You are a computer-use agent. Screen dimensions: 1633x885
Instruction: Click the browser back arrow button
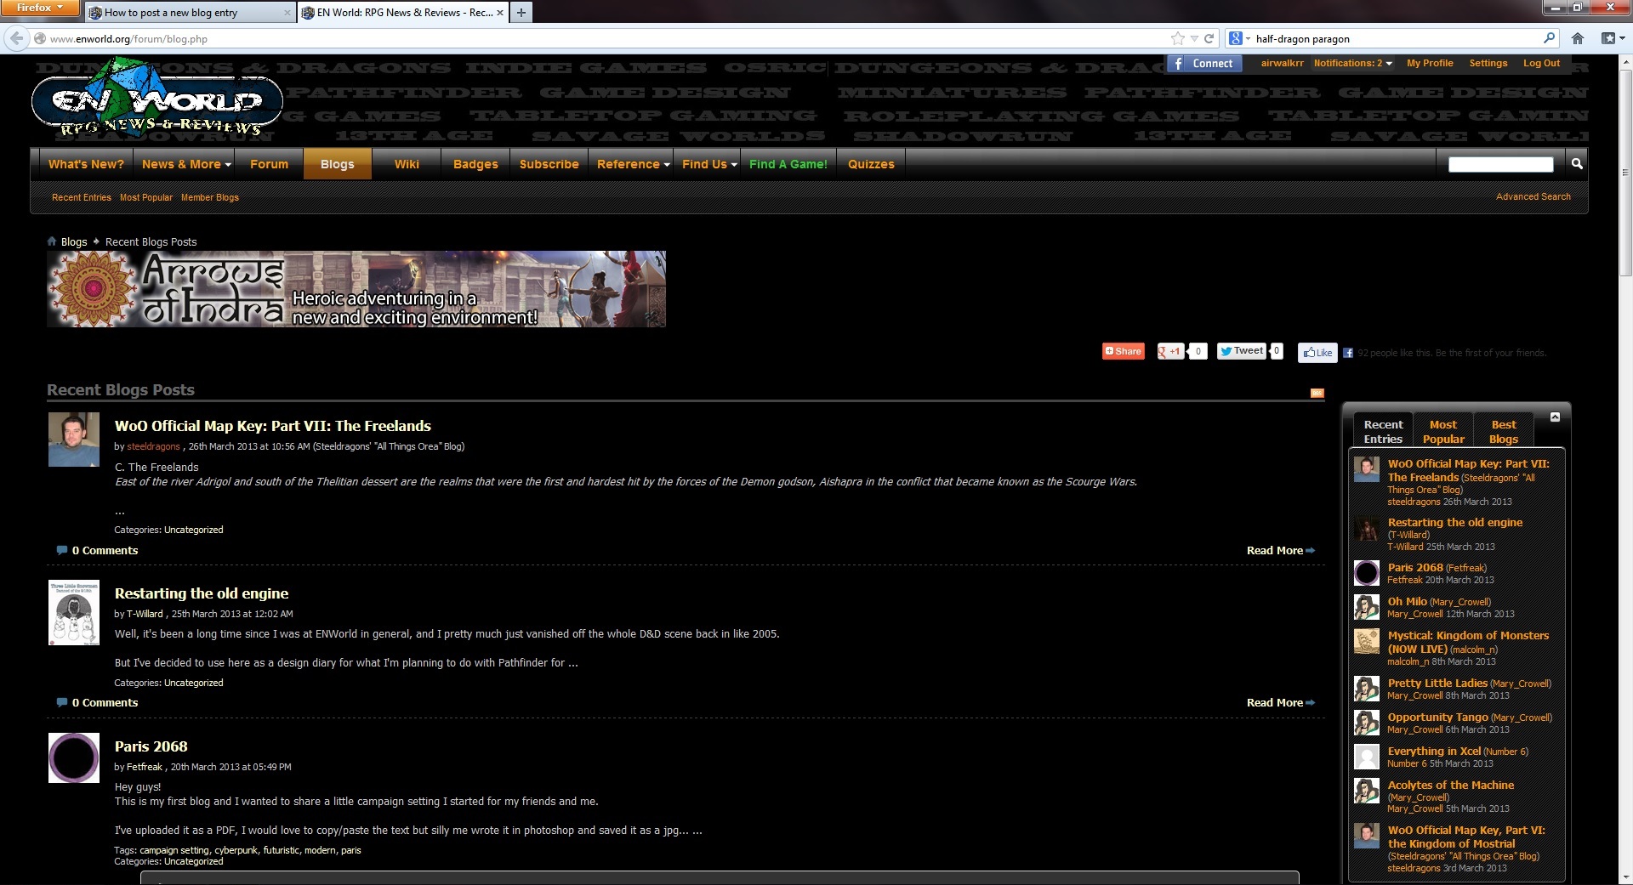click(x=17, y=38)
